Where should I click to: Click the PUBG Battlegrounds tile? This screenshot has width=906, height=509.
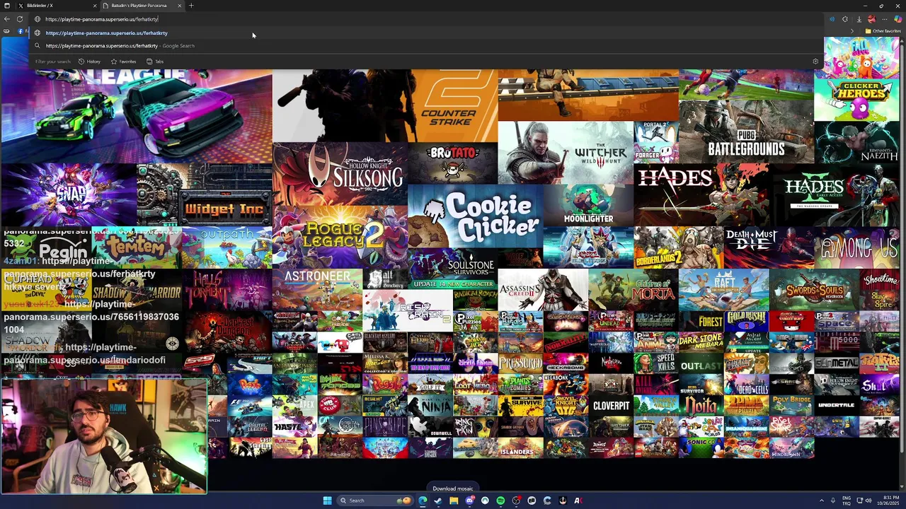tap(746, 131)
